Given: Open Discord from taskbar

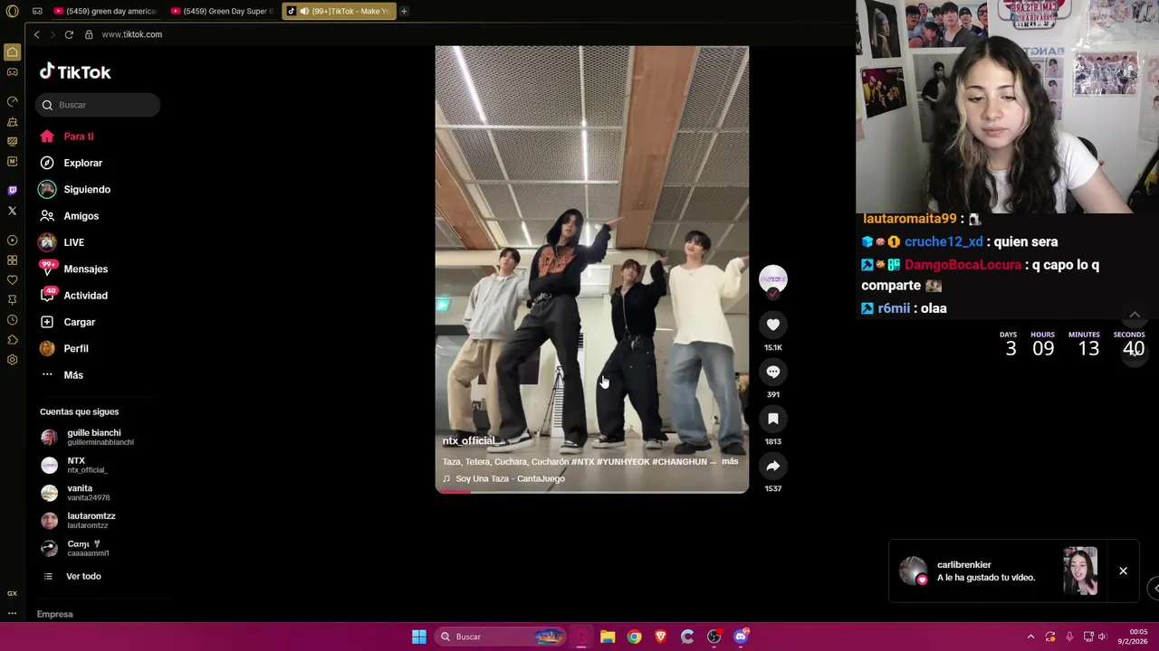Looking at the screenshot, I should click(741, 637).
